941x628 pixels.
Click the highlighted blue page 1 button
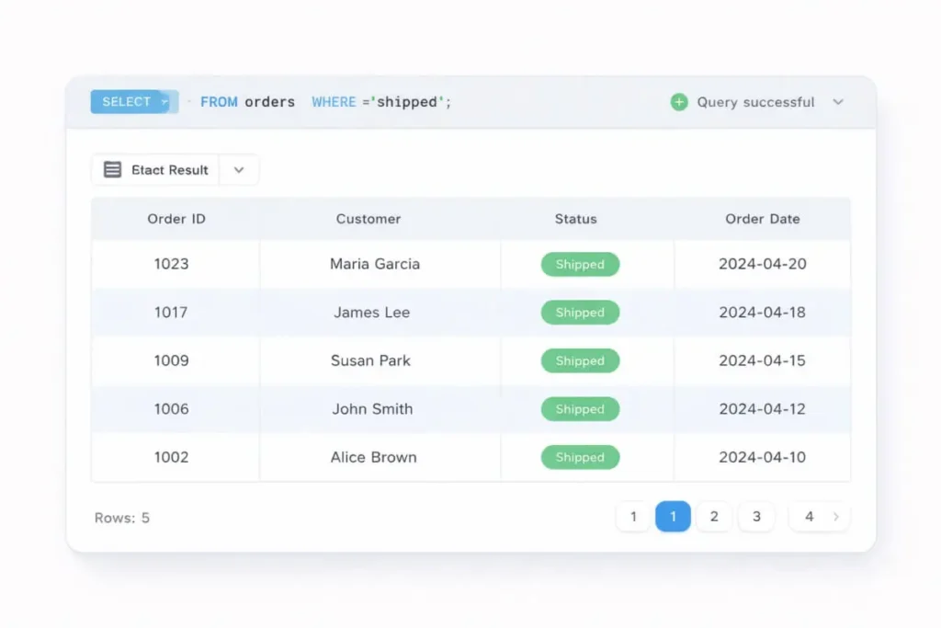point(673,517)
